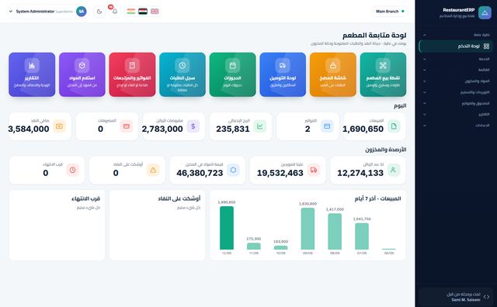Click the 12/09 dark green sales bar
Viewport: 497px width, 307px height.
pyautogui.click(x=227, y=228)
